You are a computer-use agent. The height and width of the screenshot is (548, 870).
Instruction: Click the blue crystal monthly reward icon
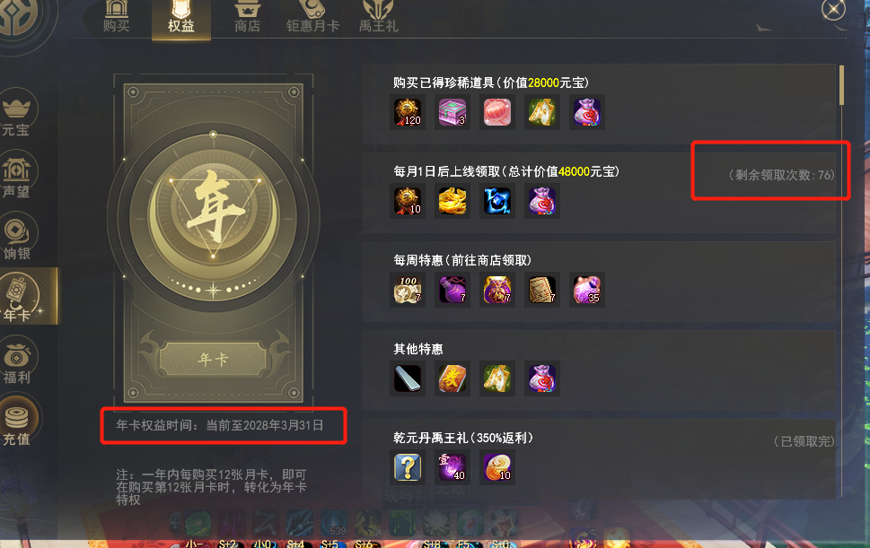497,201
